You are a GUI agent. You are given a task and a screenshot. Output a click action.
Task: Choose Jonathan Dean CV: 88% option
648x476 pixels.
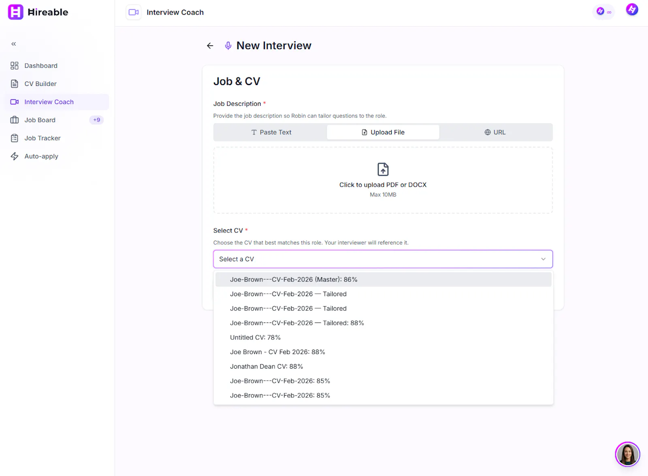383,367
